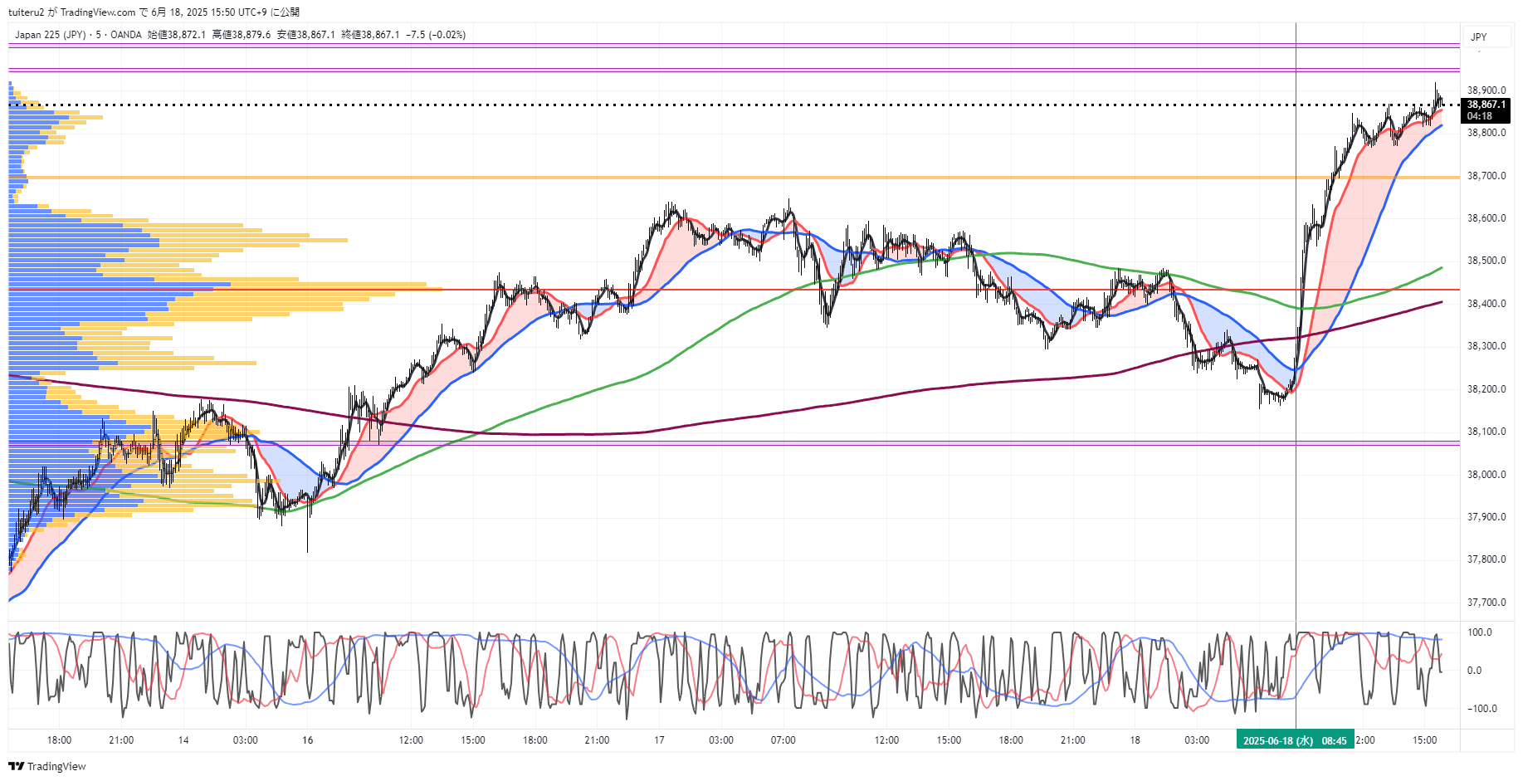Click the 38,700.0 price axis label
Image resolution: width=1523 pixels, height=781 pixels.
click(1486, 176)
